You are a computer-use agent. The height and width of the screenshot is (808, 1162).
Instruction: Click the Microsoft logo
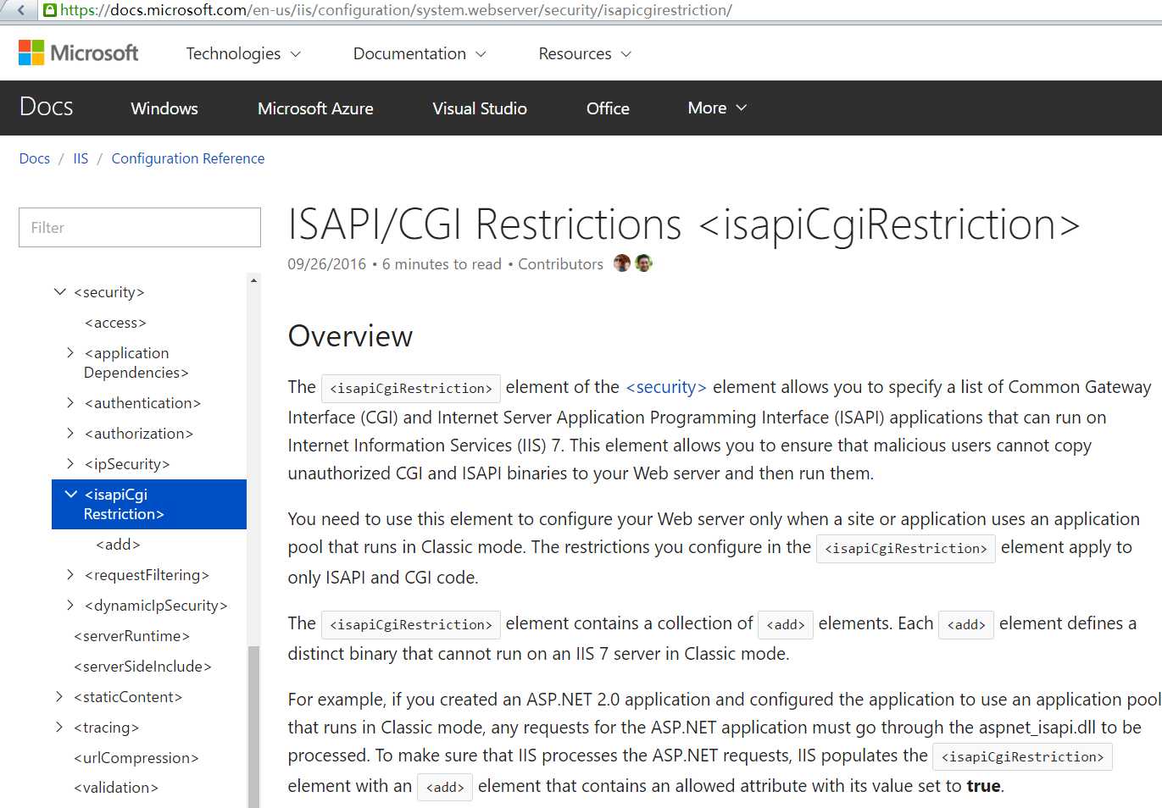(x=78, y=53)
